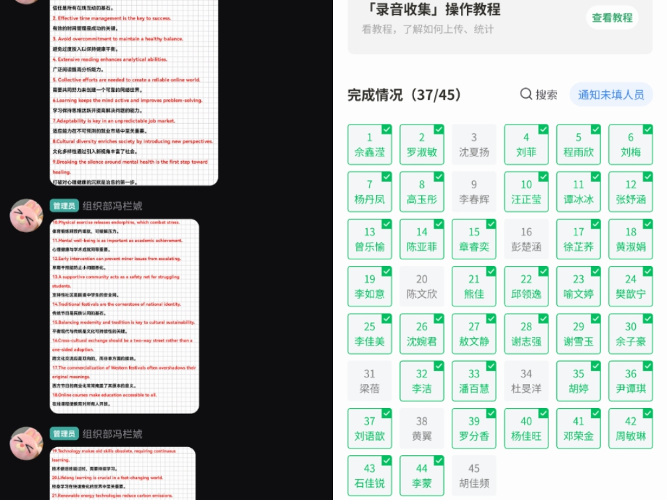Open the 查看教程 tutorial button
This screenshot has height=500, width=667.
(x=612, y=18)
